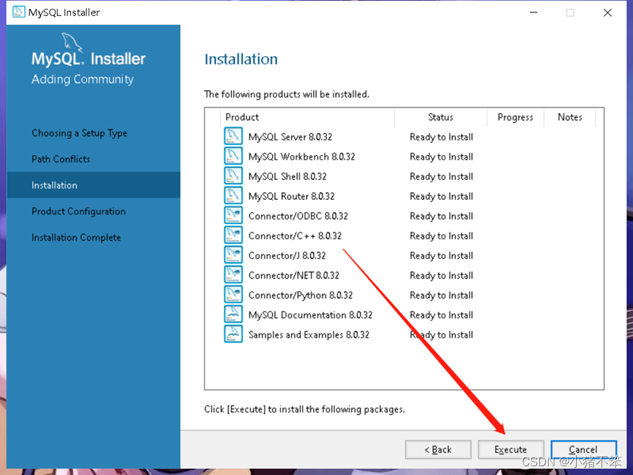The width and height of the screenshot is (633, 475).
Task: Select the MySQL Router 8.0.32 row text
Action: (291, 196)
